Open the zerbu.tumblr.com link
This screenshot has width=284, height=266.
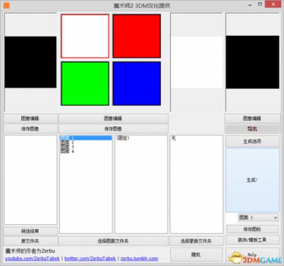click(x=139, y=259)
